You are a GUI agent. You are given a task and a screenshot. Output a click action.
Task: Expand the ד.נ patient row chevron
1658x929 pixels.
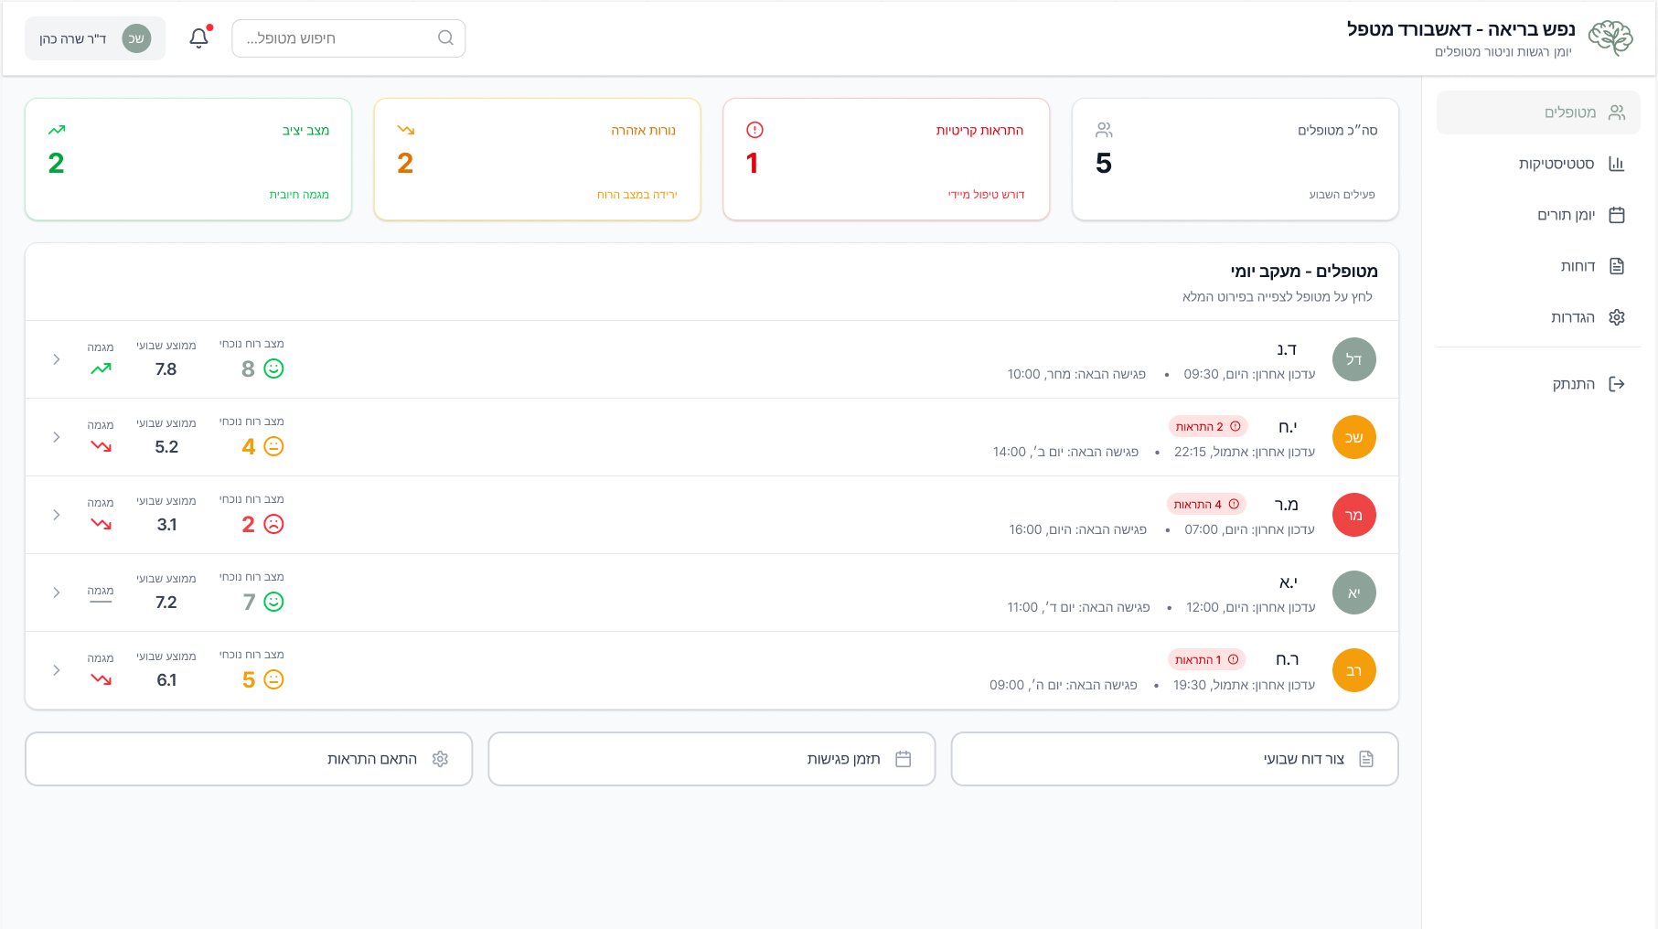click(x=57, y=359)
